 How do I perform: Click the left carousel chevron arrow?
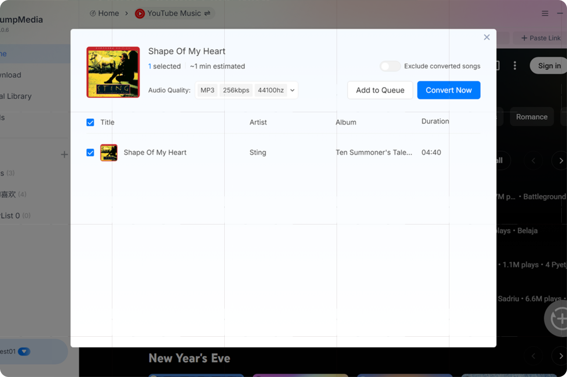tap(534, 160)
